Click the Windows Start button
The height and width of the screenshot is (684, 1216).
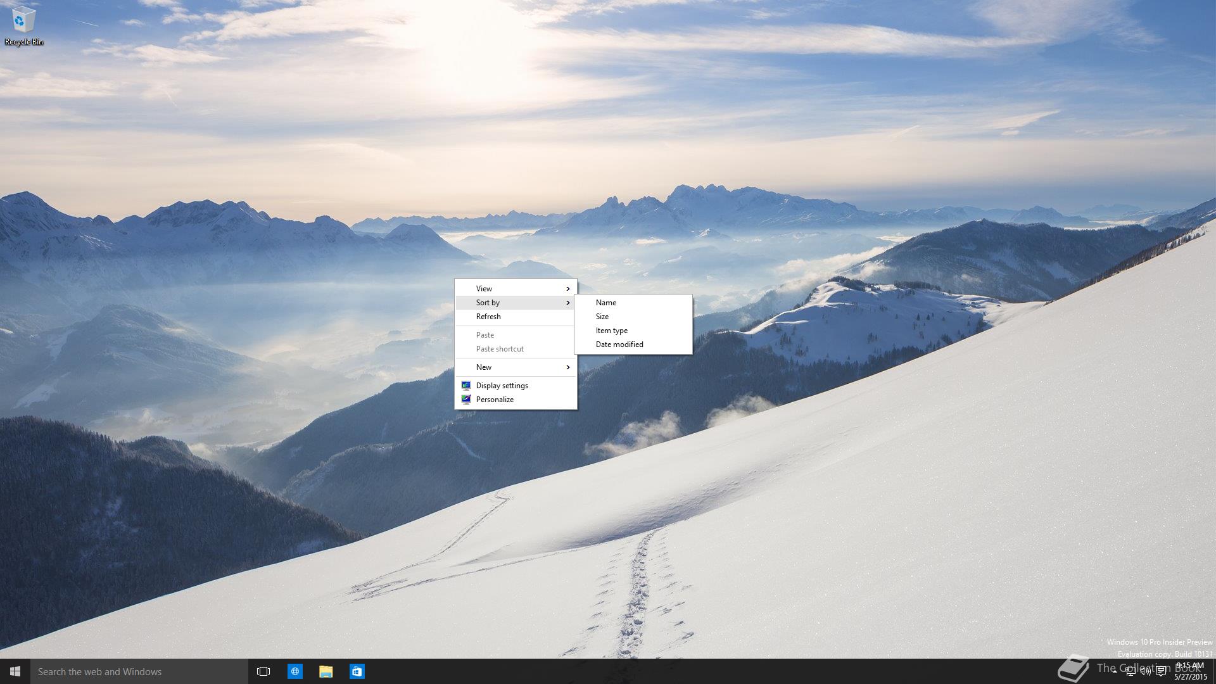[x=15, y=671]
